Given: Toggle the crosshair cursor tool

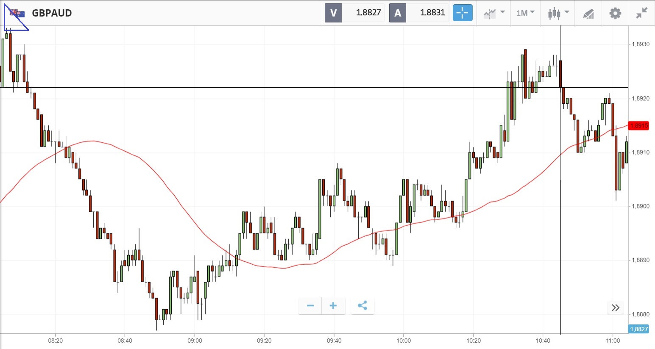Looking at the screenshot, I should [x=463, y=13].
